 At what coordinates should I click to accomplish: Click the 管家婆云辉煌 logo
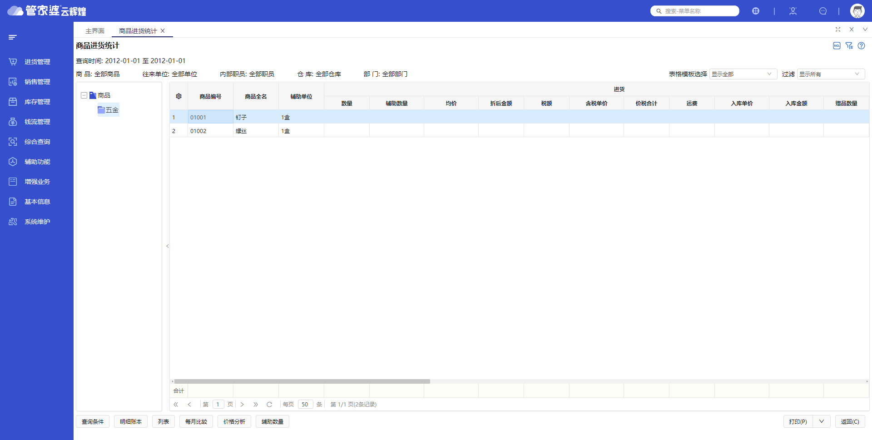pos(47,10)
